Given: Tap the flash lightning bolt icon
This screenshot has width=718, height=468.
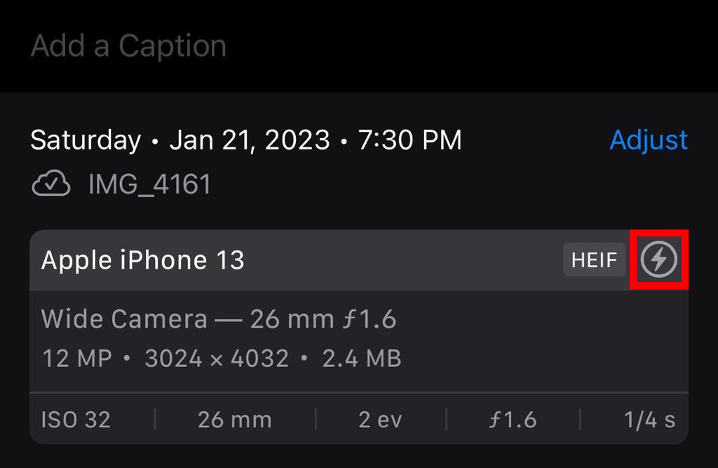Looking at the screenshot, I should click(659, 260).
